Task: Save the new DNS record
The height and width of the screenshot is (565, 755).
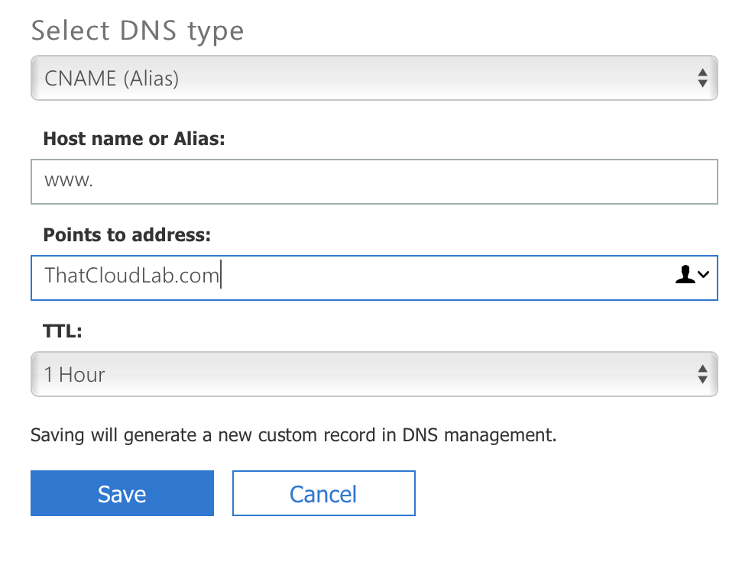Action: [122, 493]
